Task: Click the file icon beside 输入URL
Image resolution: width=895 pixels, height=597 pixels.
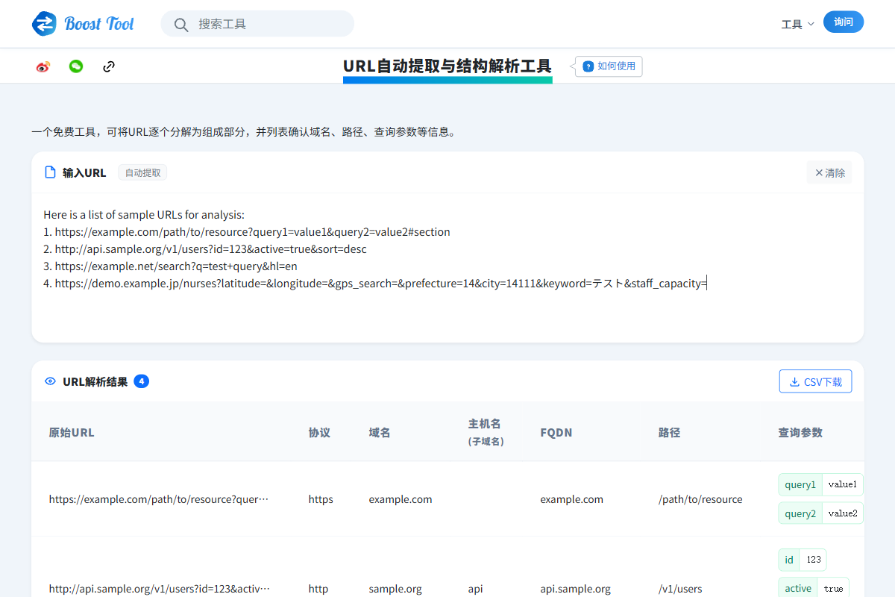Action: click(50, 172)
